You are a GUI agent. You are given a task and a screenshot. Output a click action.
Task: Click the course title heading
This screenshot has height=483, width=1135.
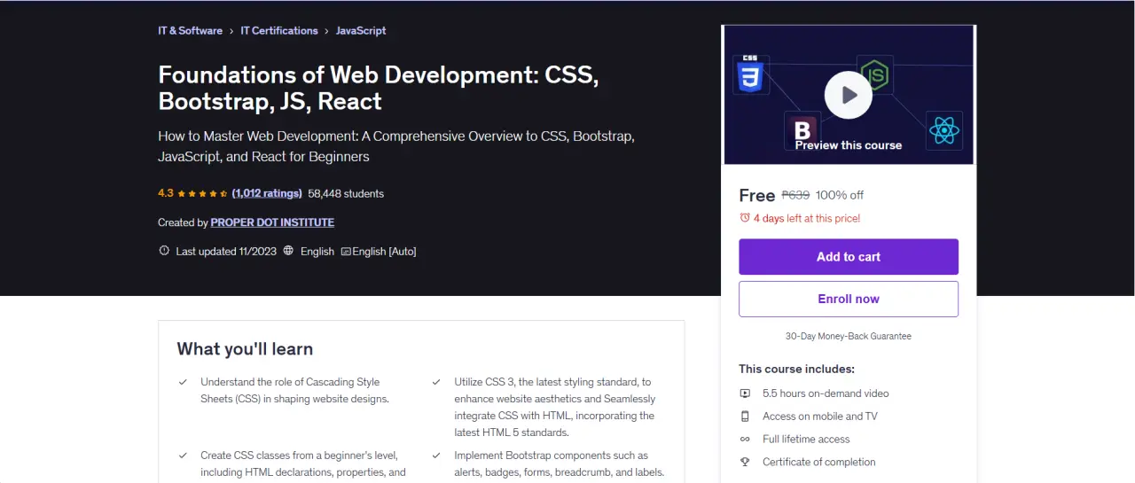(379, 88)
